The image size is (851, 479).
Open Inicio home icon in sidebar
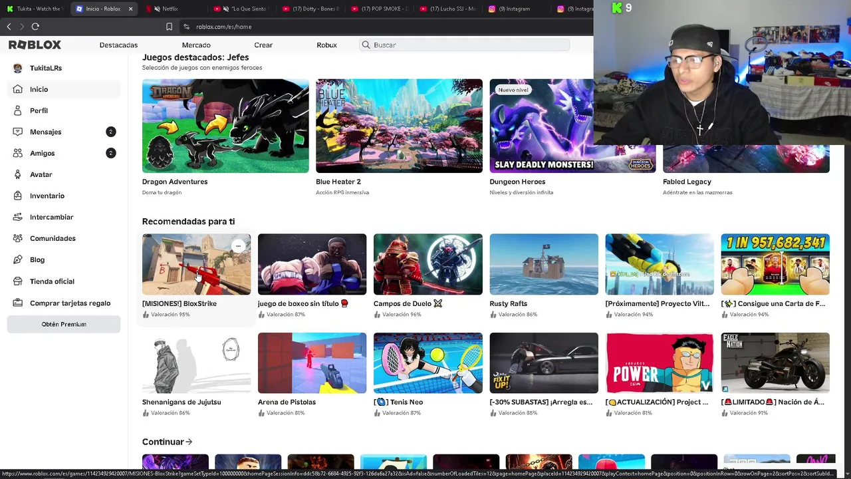click(x=18, y=89)
